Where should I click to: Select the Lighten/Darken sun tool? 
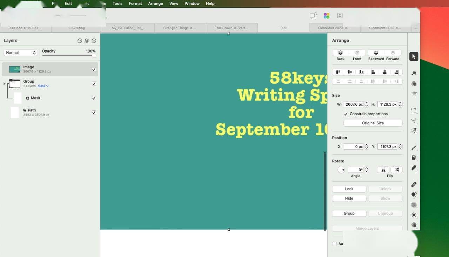coord(414,215)
